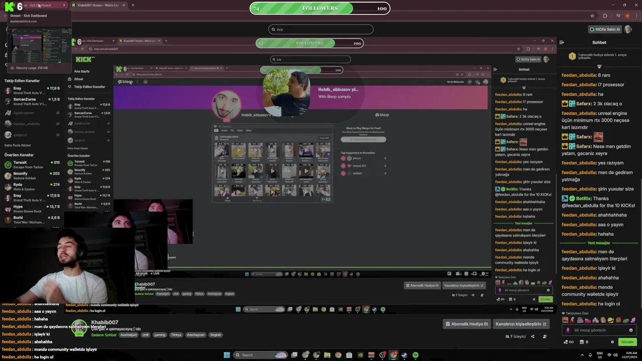Open the Sadece Sohbet category link
Screen dimensions: 642x361
tap(103, 335)
